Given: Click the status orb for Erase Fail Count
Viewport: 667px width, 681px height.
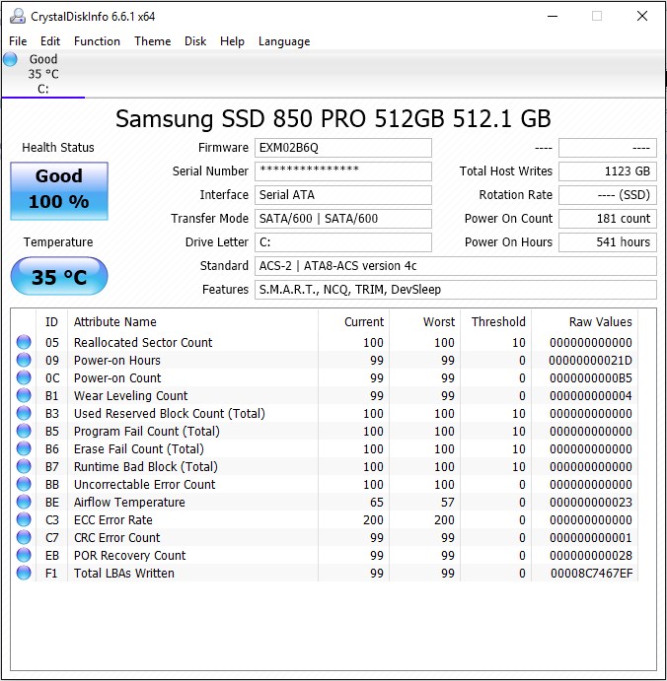Looking at the screenshot, I should [24, 448].
